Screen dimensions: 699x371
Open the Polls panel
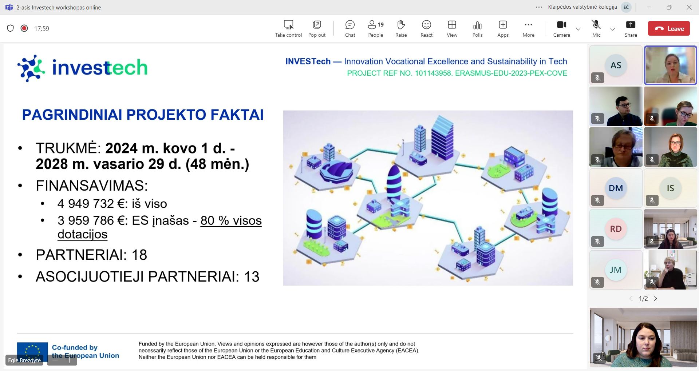477,28
